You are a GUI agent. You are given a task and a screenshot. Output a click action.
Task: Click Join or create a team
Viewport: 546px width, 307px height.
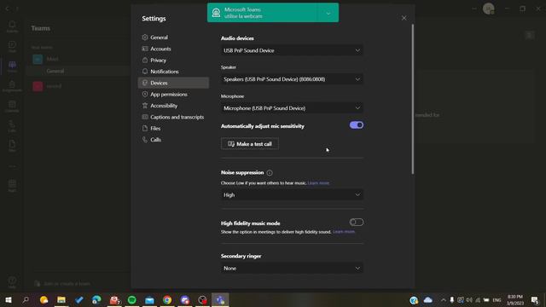(x=62, y=284)
